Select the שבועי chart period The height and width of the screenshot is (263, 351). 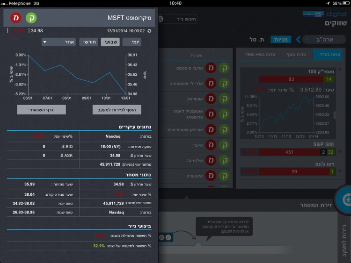[x=110, y=42]
